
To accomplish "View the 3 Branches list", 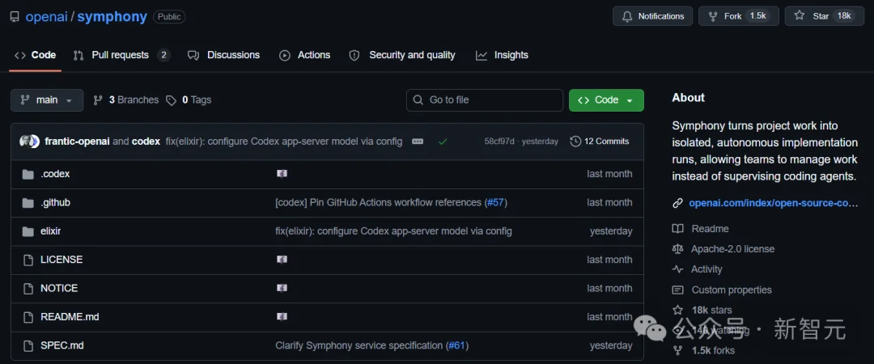I will (x=126, y=100).
